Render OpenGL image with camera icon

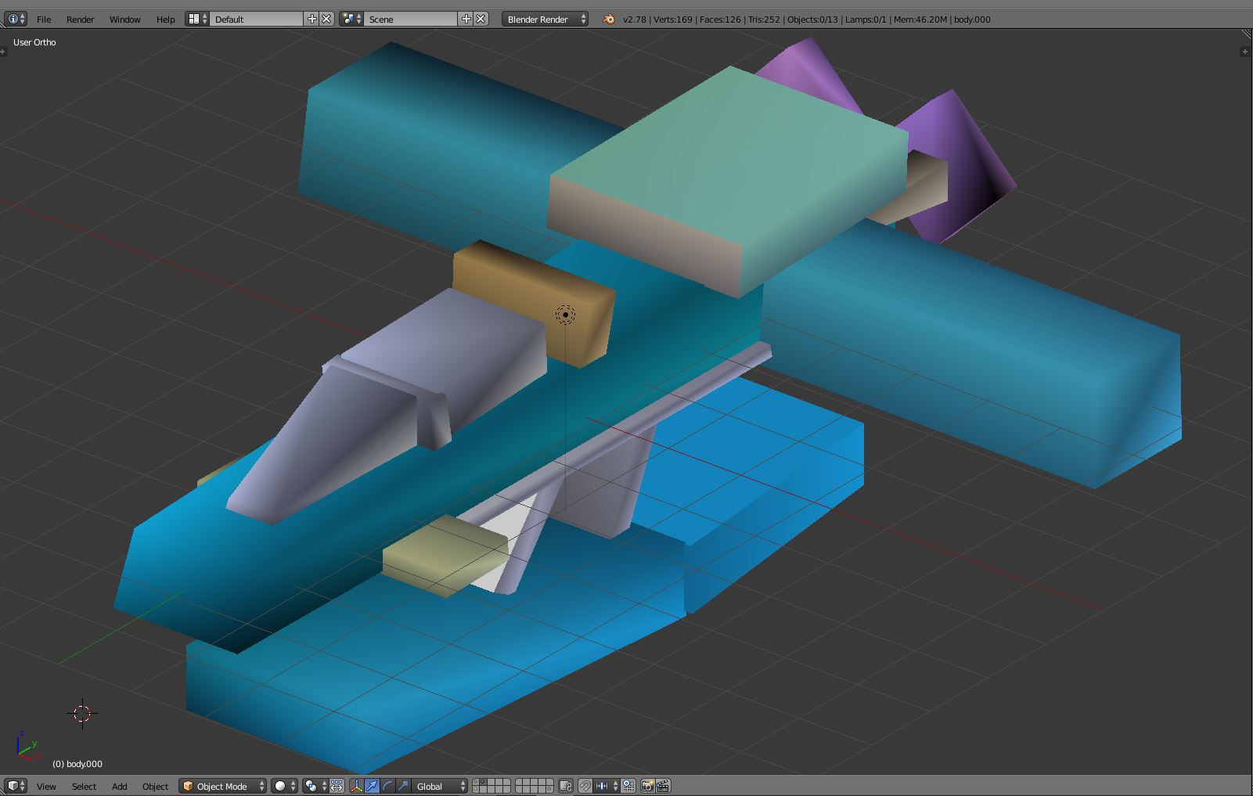point(647,786)
